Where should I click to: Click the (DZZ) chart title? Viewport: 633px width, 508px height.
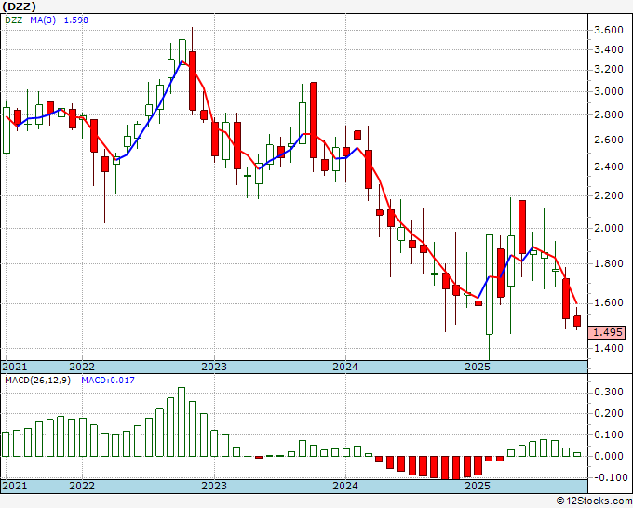point(19,7)
